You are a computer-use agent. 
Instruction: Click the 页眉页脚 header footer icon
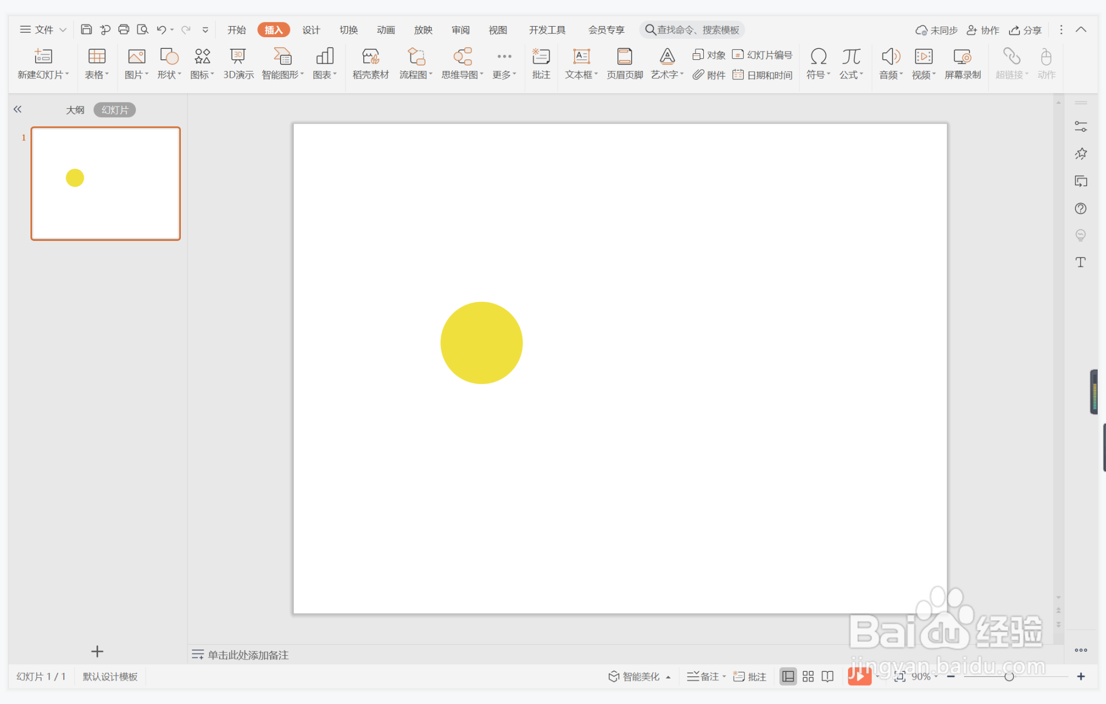coord(625,63)
